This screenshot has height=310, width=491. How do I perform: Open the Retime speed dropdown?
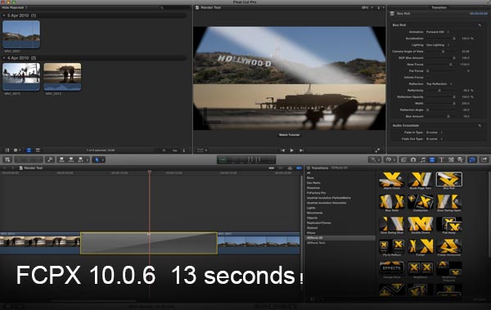point(390,159)
